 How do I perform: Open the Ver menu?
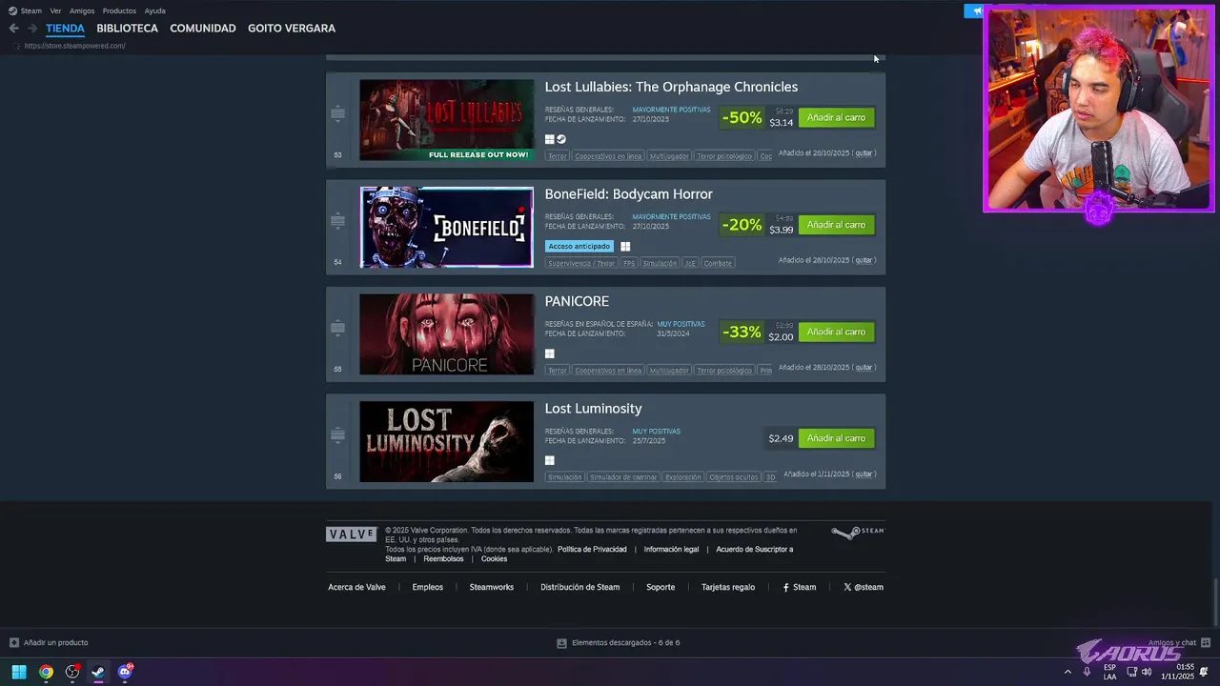click(55, 10)
